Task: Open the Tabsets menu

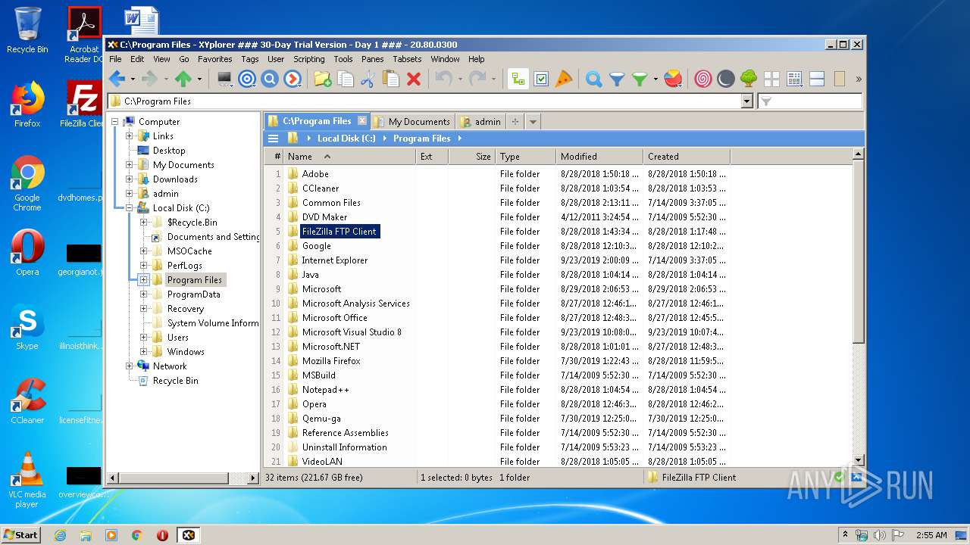Action: [407, 59]
